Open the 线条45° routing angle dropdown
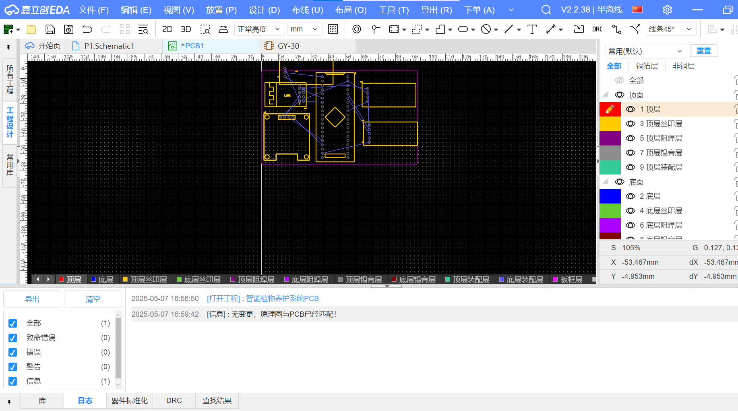Image resolution: width=738 pixels, height=411 pixels. (671, 29)
